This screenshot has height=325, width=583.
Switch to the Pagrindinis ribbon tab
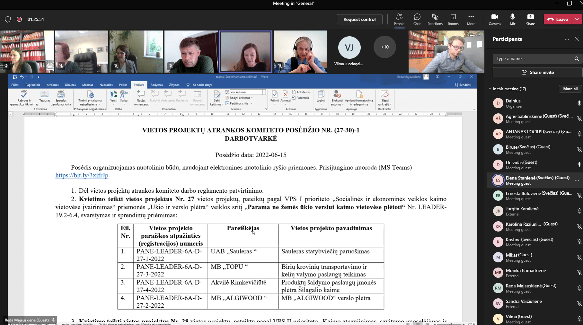click(32, 85)
